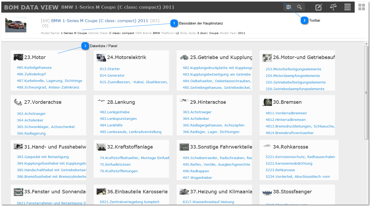Open 485.Lenksaeule, Lenkradverstellung link
This screenshot has height=207, width=371.
[x=131, y=132]
